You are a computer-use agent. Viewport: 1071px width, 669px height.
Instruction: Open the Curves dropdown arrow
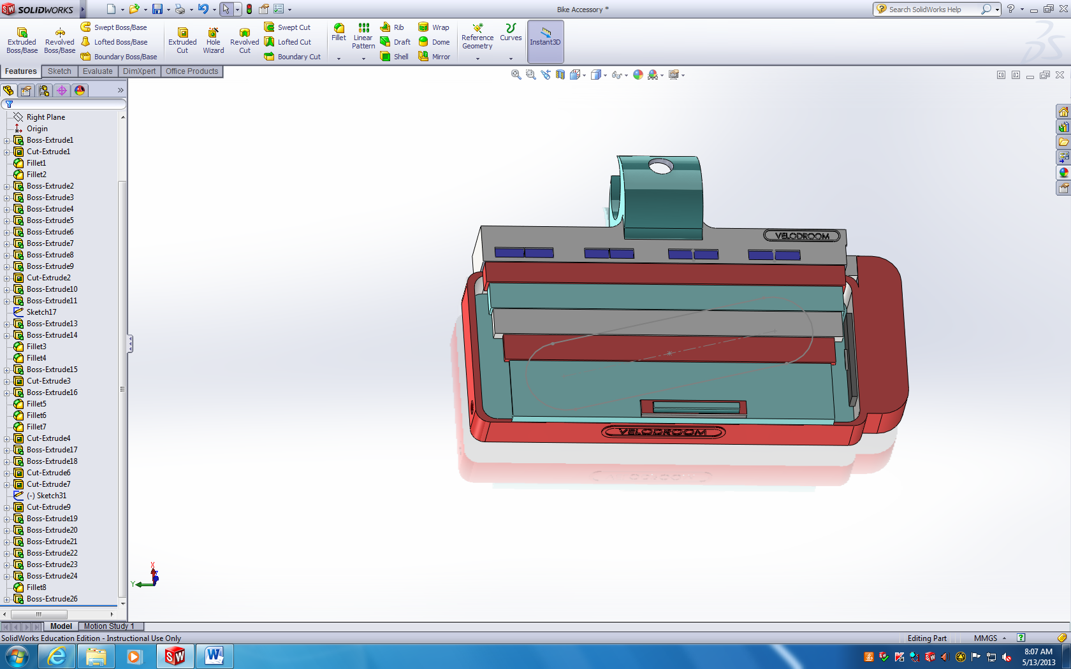(x=511, y=59)
